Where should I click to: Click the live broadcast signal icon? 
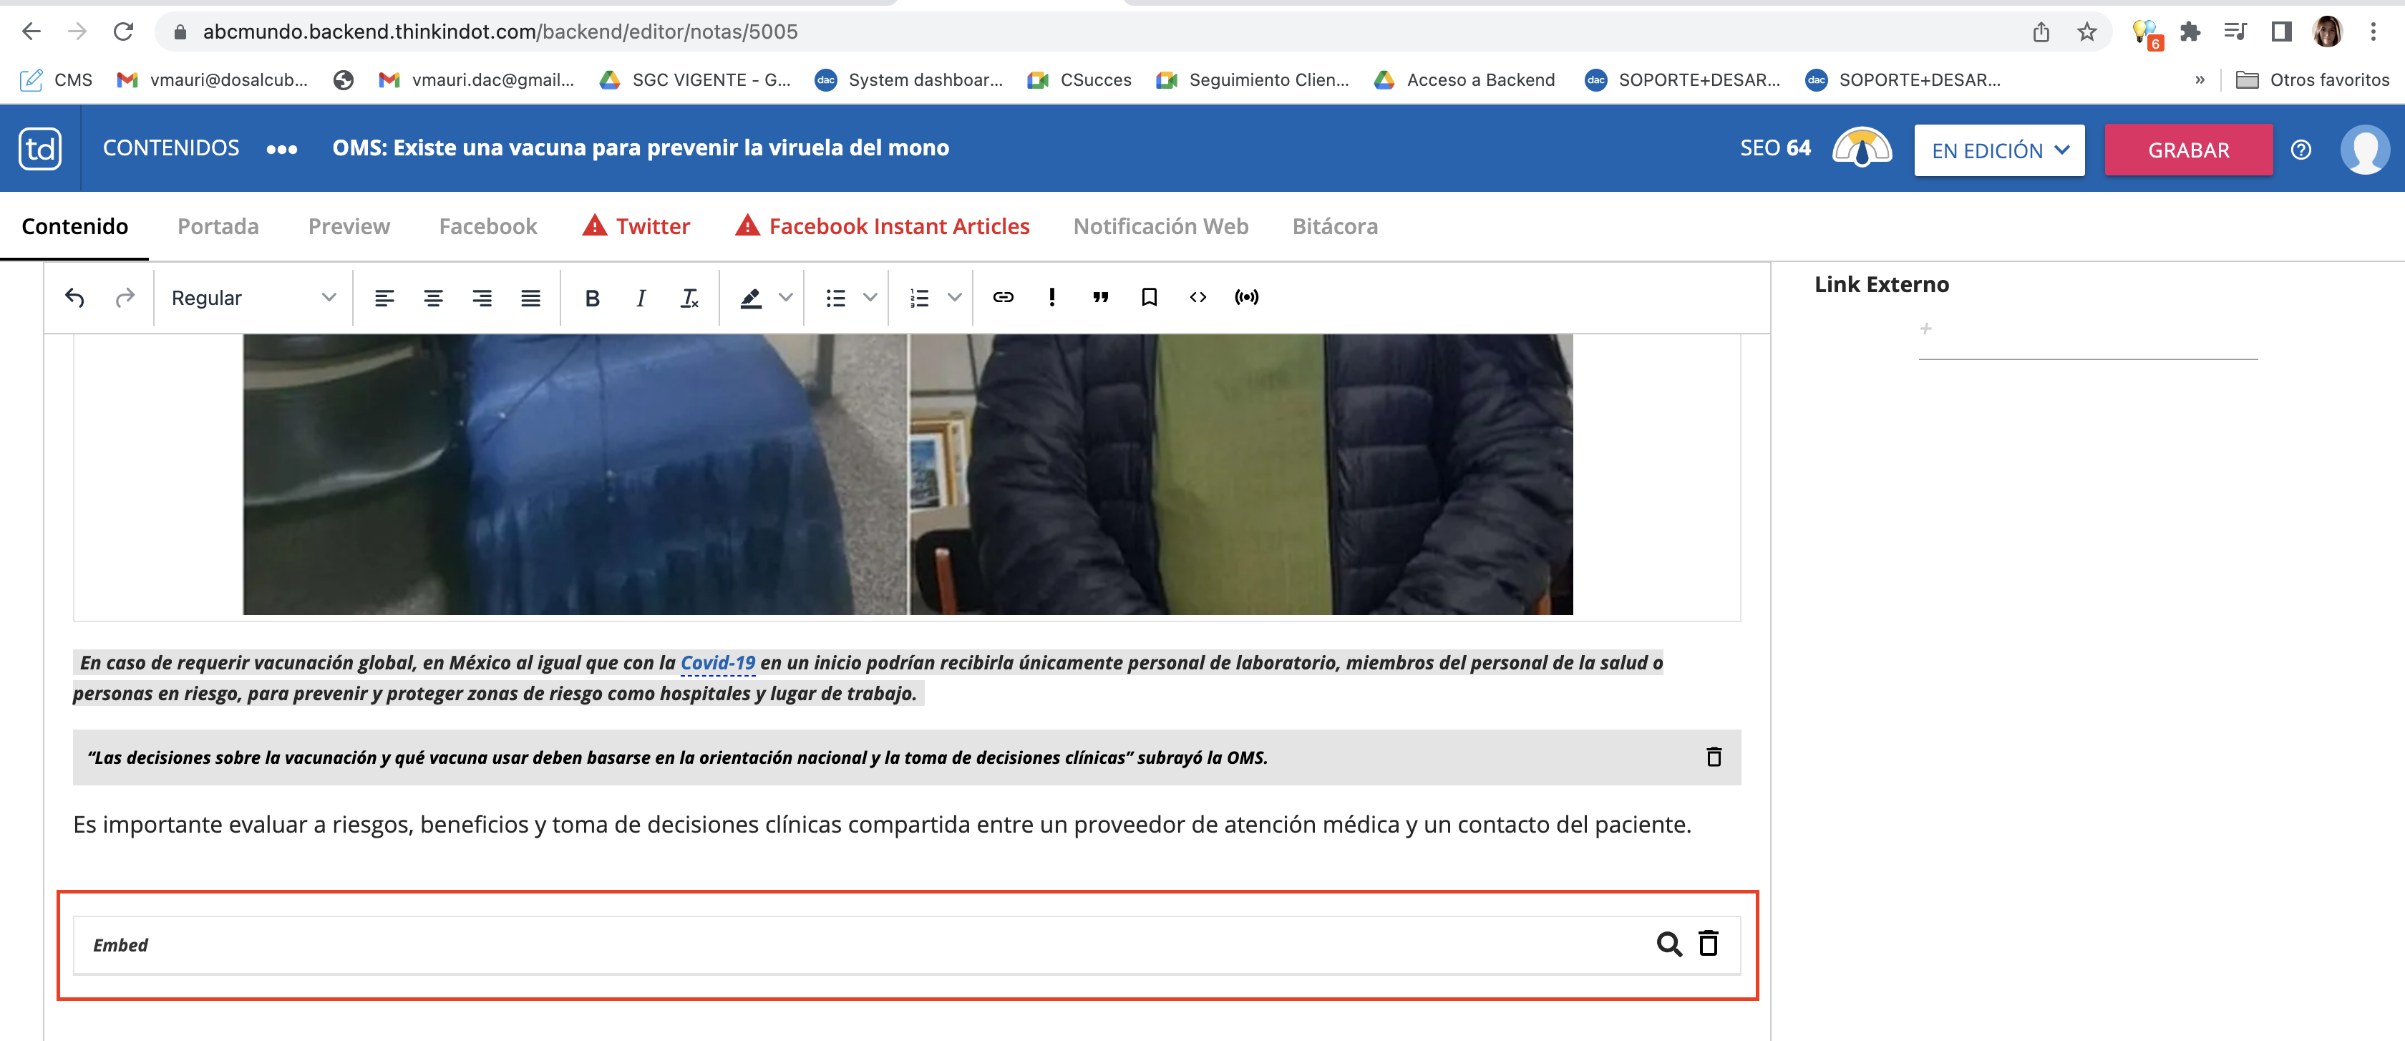(1246, 297)
